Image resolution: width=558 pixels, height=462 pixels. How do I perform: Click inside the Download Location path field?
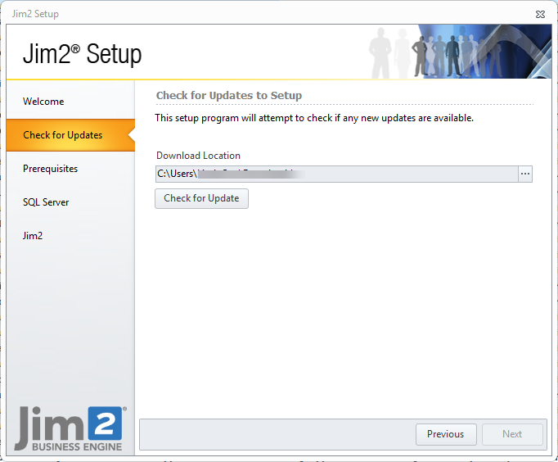[336, 174]
